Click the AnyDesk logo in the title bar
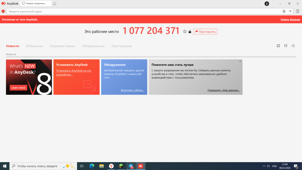 coord(3,3)
